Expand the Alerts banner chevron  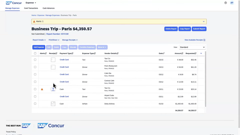204,21
